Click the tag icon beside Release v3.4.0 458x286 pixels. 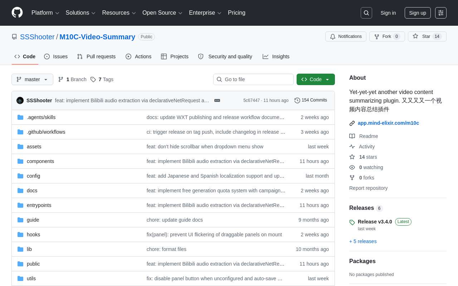pos(352,222)
